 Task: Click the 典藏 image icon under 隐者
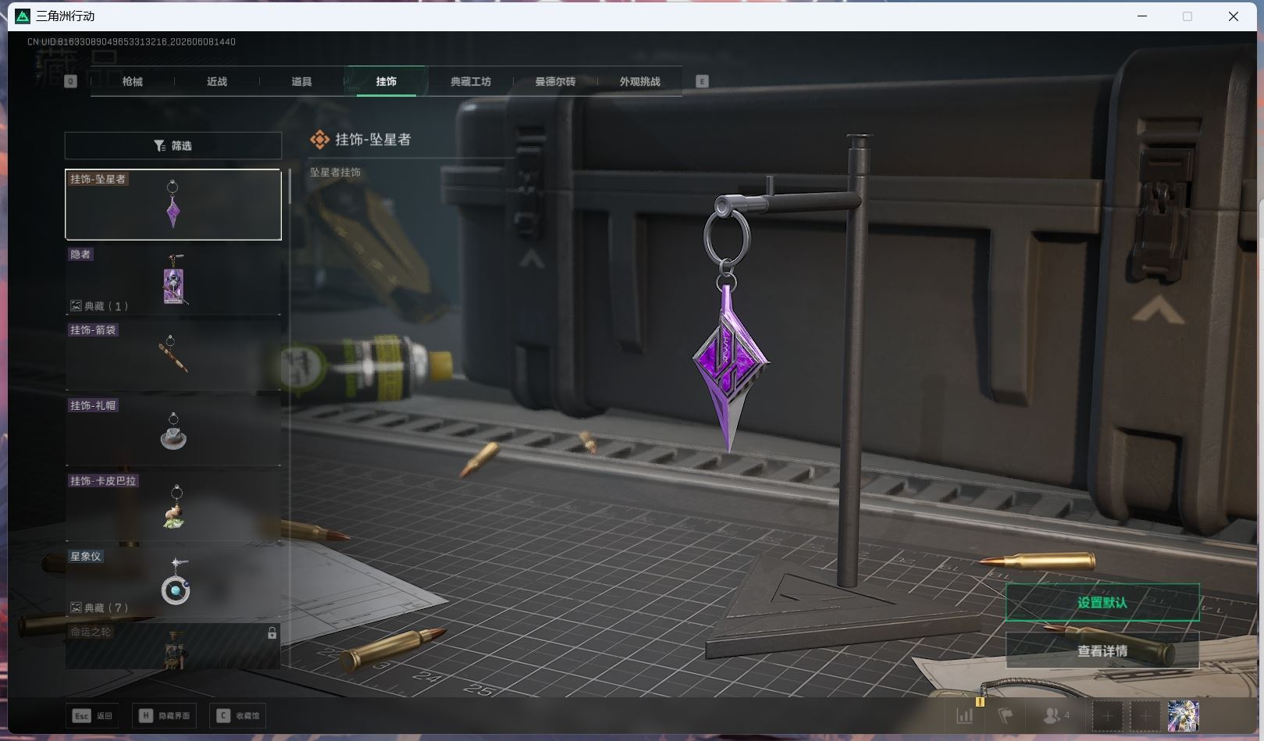77,305
